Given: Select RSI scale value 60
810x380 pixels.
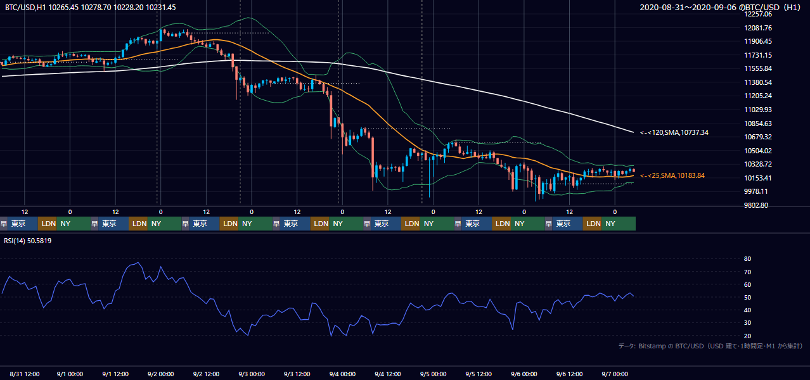Looking at the screenshot, I should [748, 284].
